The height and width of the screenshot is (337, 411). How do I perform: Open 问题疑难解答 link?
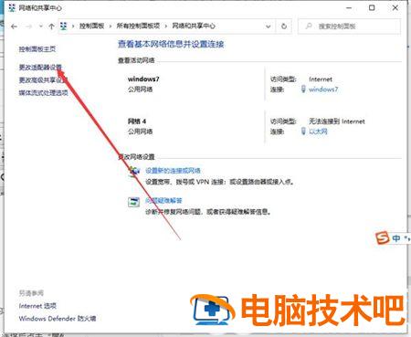click(163, 201)
